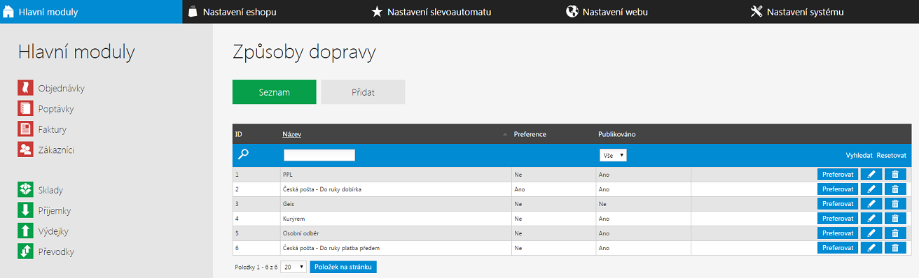Image resolution: width=919 pixels, height=278 pixels.
Task: Open Převodky transfer icon
Action: tap(25, 251)
